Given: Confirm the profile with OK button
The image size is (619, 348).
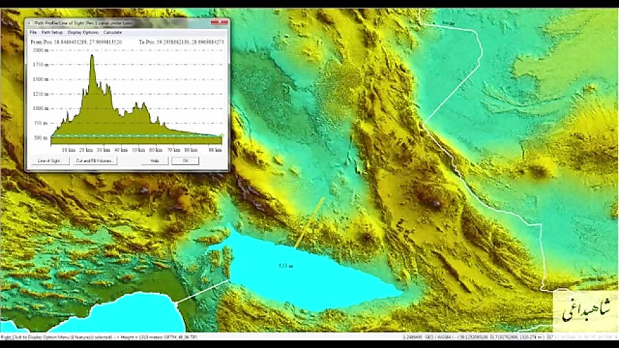Looking at the screenshot, I should click(x=185, y=160).
